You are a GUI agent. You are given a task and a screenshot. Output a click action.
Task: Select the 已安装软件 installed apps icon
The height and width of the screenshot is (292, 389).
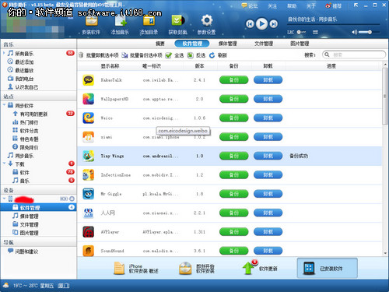click(309, 268)
